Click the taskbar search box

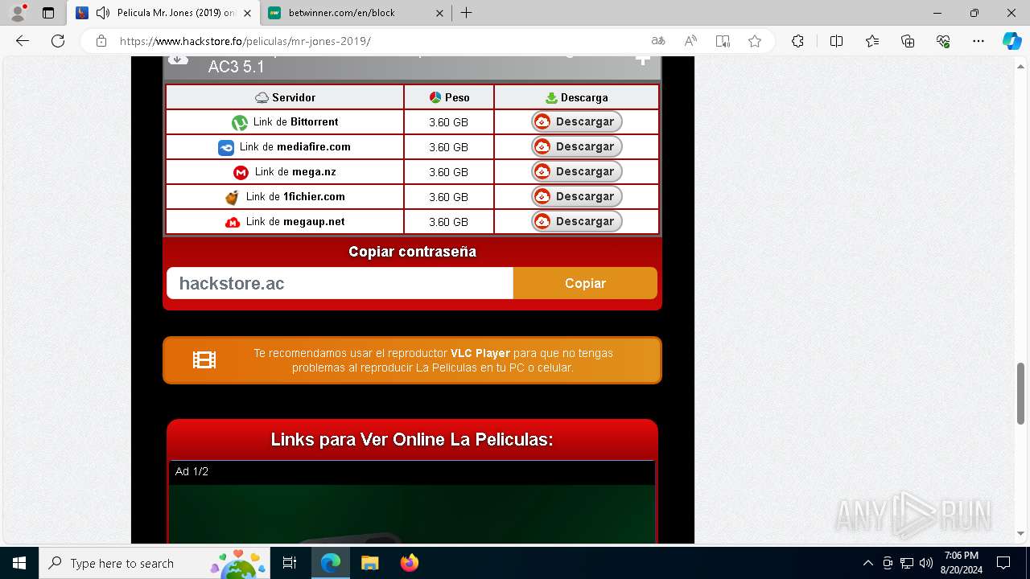point(154,563)
